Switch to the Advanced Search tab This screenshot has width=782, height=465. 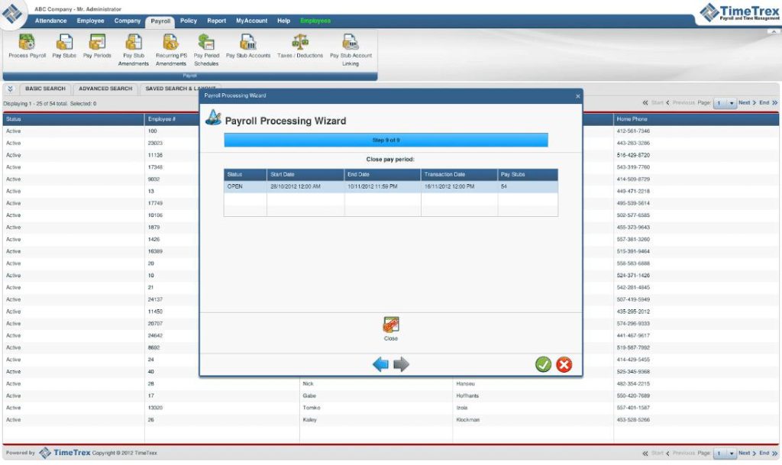[x=105, y=89]
